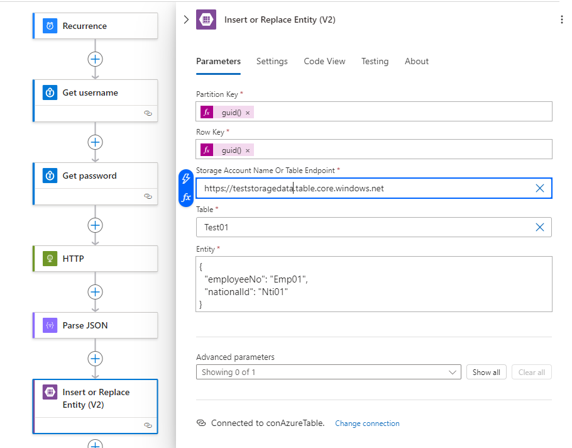The height and width of the screenshot is (448, 572).
Task: Click the plus icon between HTTP and Parse JSON
Action: point(95,292)
